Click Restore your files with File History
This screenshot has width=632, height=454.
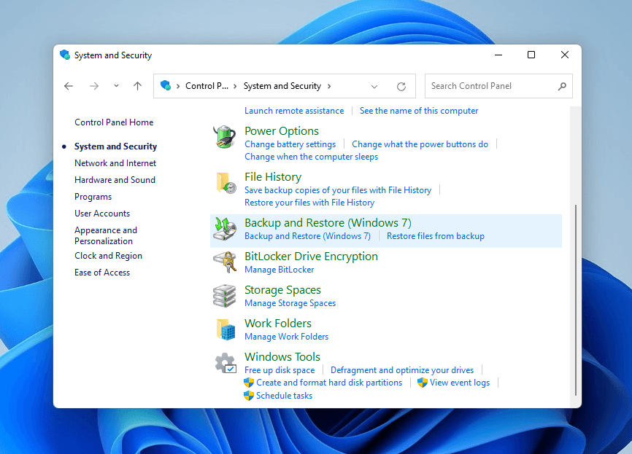click(309, 203)
